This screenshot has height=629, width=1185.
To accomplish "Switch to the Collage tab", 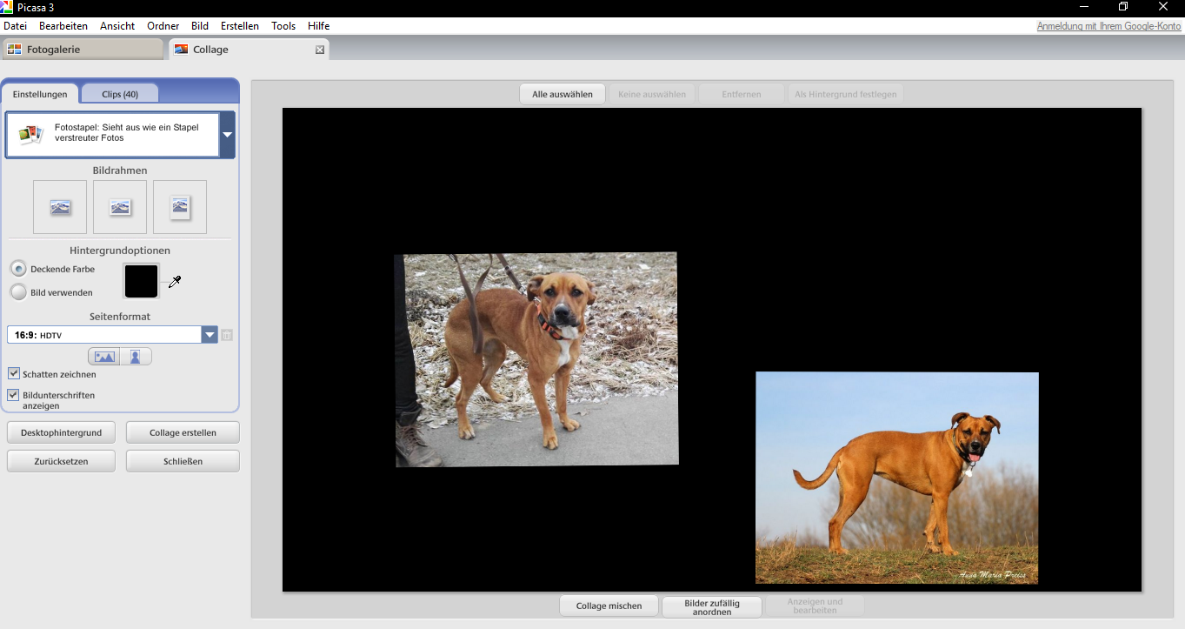I will click(x=249, y=50).
